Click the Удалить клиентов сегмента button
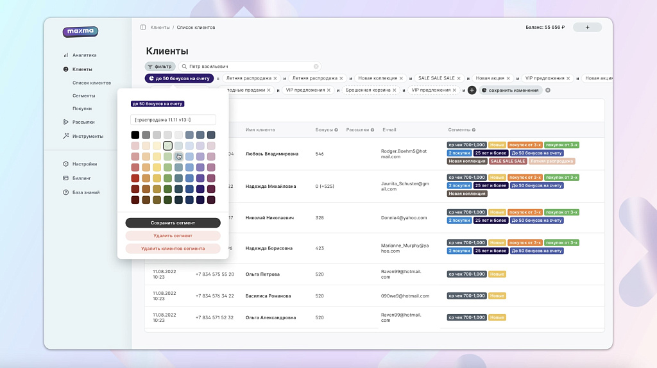This screenshot has width=657, height=368. pyautogui.click(x=173, y=248)
